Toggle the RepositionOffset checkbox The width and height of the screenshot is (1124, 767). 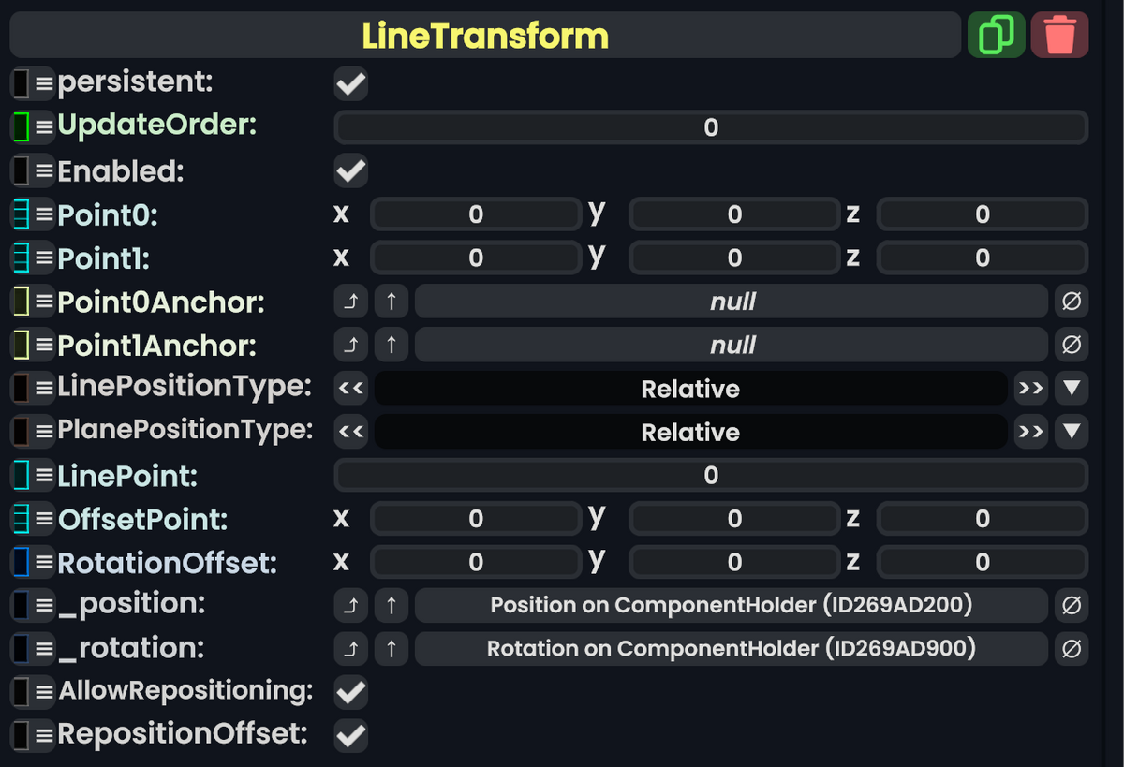click(349, 735)
